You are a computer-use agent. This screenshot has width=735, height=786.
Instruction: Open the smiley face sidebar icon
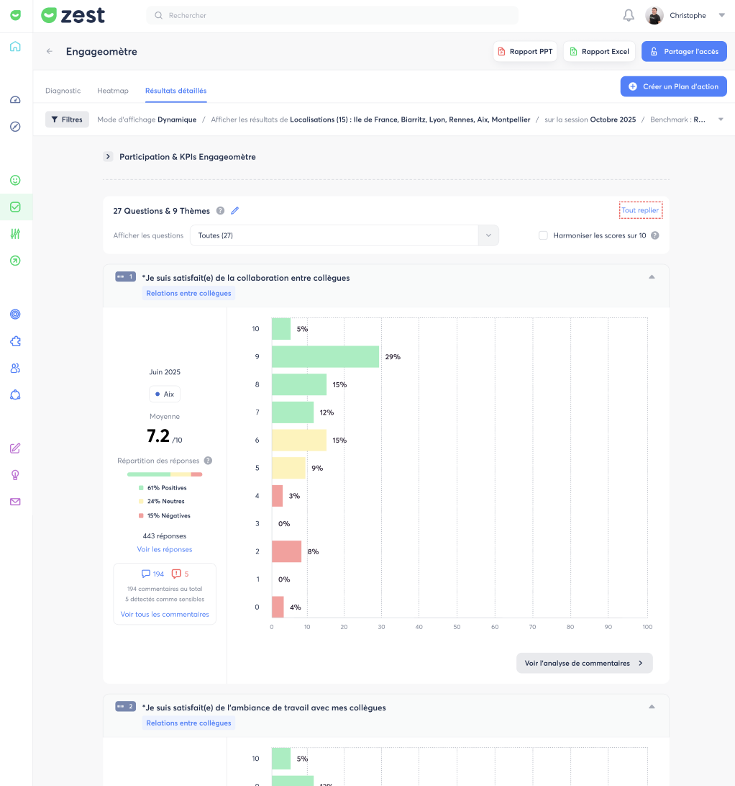click(x=16, y=181)
